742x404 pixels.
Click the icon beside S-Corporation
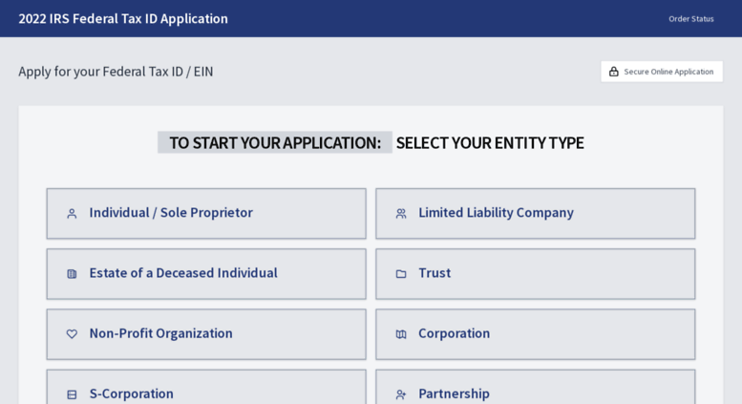click(x=72, y=393)
